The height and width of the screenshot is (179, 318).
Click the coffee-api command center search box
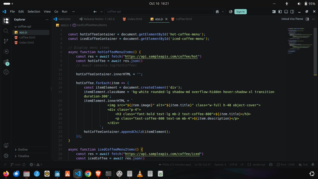pos(159,12)
